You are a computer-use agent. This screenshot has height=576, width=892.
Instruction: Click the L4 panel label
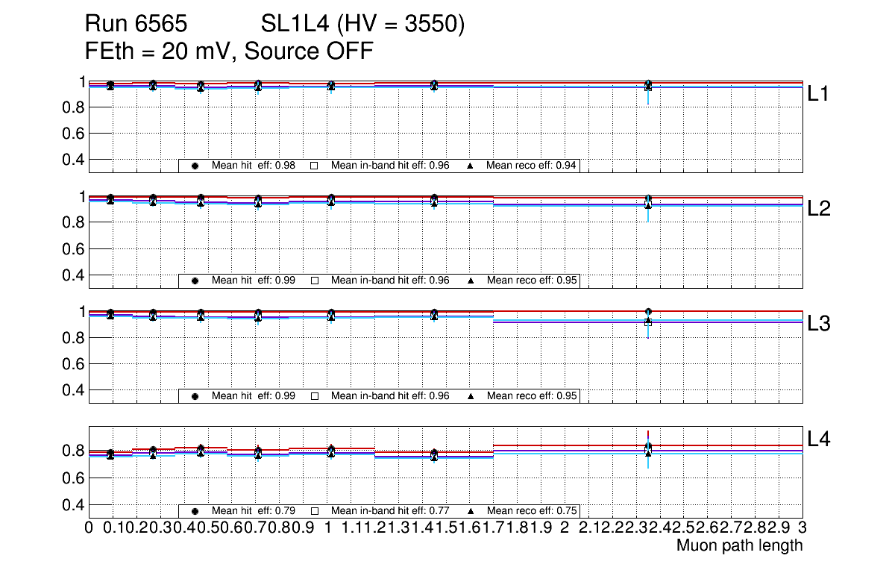coord(819,439)
